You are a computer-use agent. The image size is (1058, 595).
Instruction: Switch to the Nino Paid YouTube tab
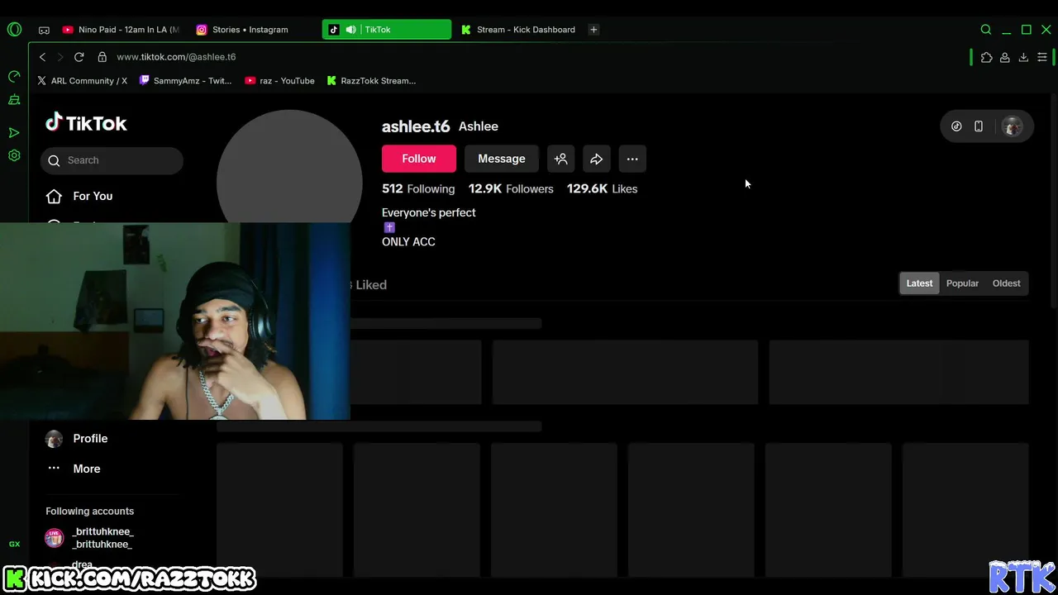click(x=122, y=30)
